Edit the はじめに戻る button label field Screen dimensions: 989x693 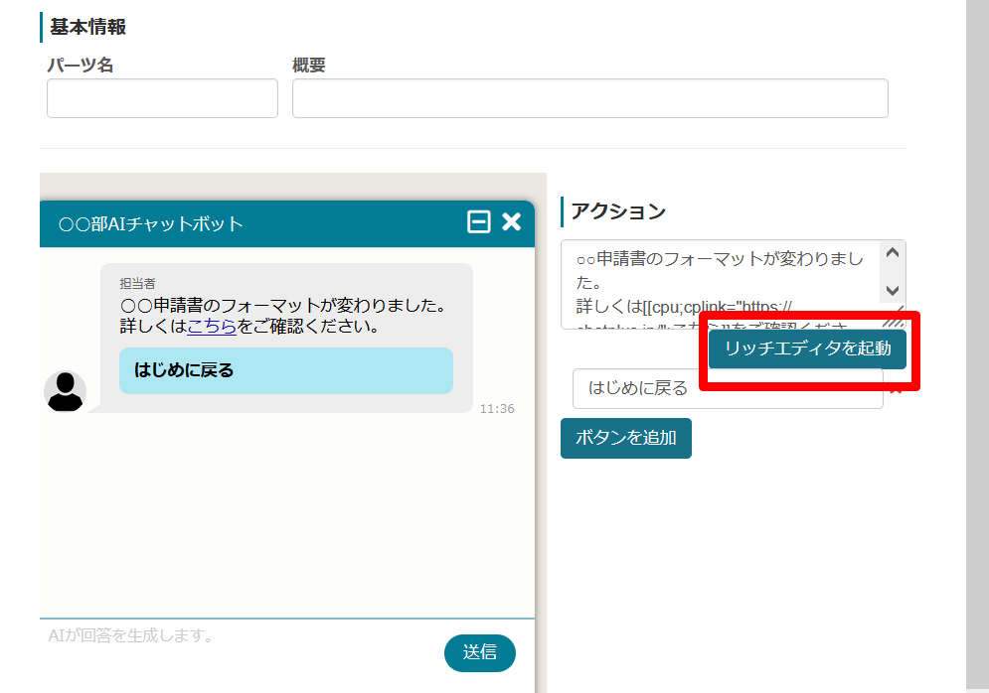726,388
